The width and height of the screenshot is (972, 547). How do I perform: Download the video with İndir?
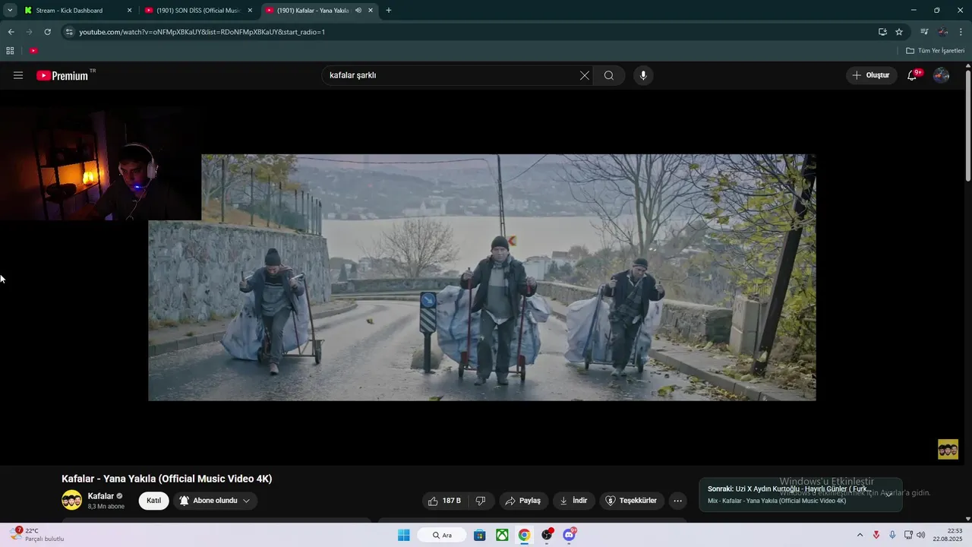[574, 501]
